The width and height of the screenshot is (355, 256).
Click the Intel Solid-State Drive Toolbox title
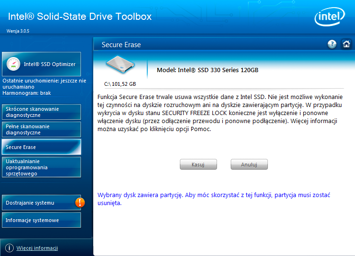(80, 17)
